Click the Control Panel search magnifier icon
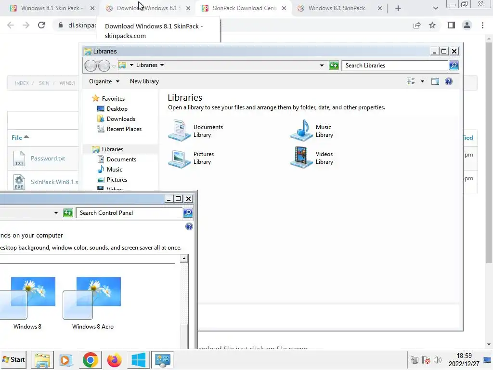This screenshot has width=493, height=370. point(188,213)
